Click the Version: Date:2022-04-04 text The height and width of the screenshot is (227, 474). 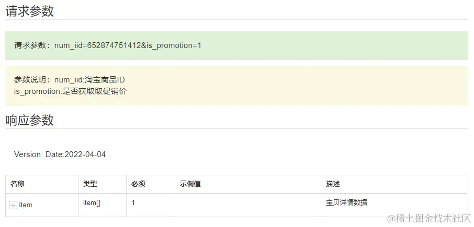pos(60,154)
